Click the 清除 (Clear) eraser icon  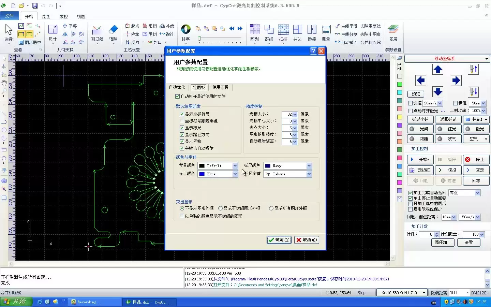pos(113,33)
